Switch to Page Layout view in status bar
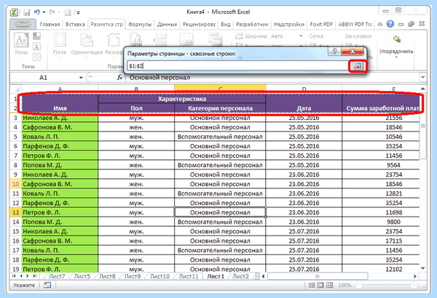Screen dimensions: 437x298 320,285
